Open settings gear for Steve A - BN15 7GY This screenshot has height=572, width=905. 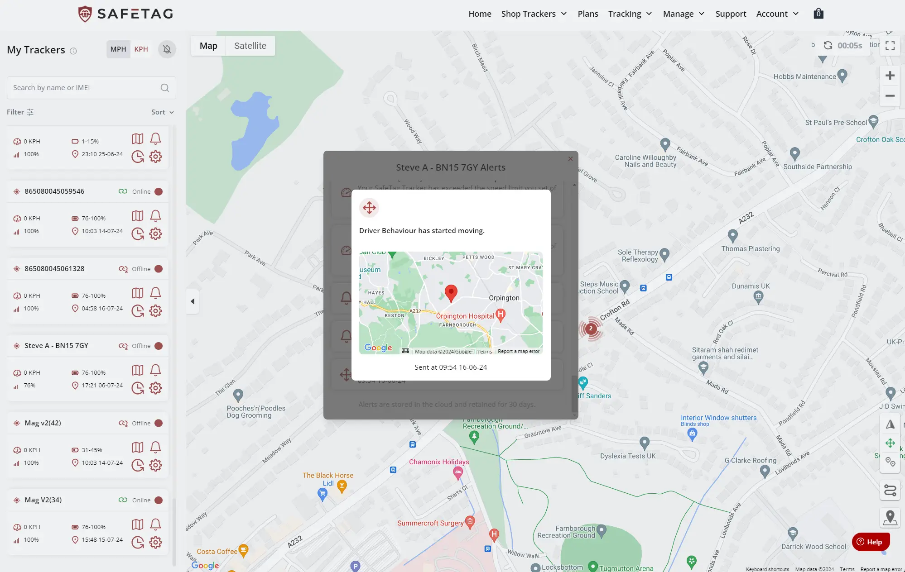(156, 388)
